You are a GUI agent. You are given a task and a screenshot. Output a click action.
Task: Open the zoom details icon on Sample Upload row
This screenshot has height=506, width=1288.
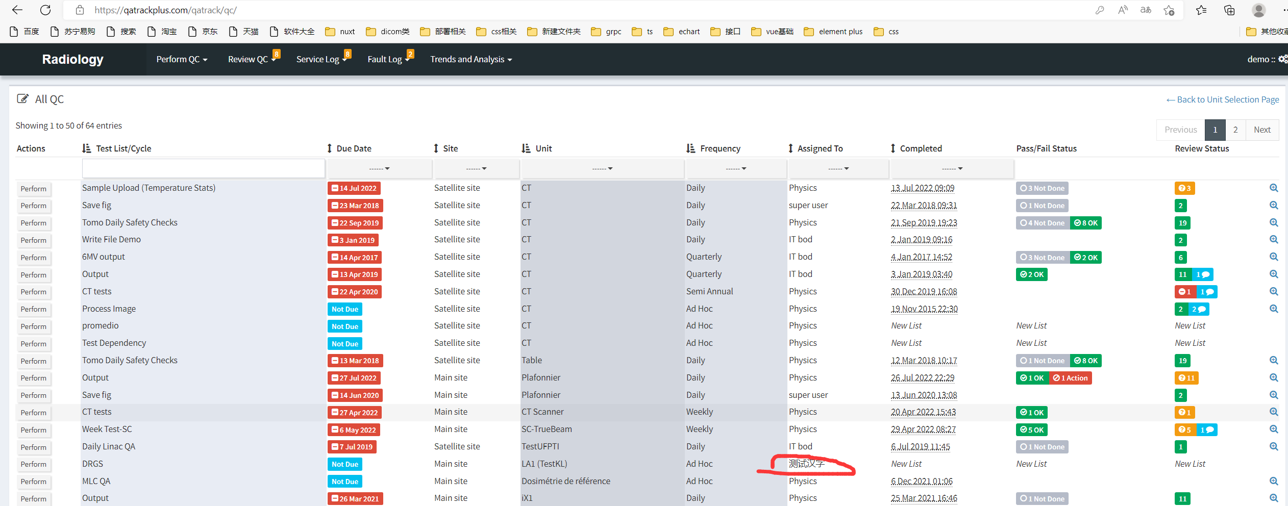tap(1274, 188)
